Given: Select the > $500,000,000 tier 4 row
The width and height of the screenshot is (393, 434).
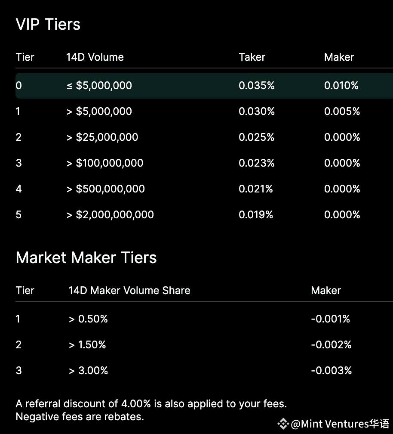Looking at the screenshot, I should 204,189.
